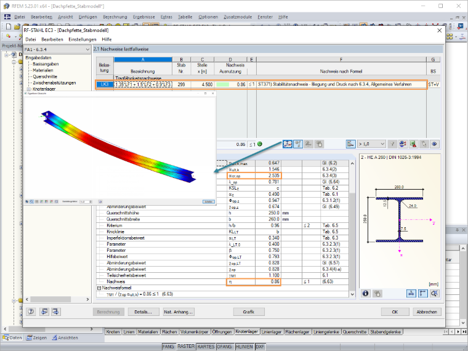Click the grayed pick-in-graphic icon beside it

coord(319,144)
